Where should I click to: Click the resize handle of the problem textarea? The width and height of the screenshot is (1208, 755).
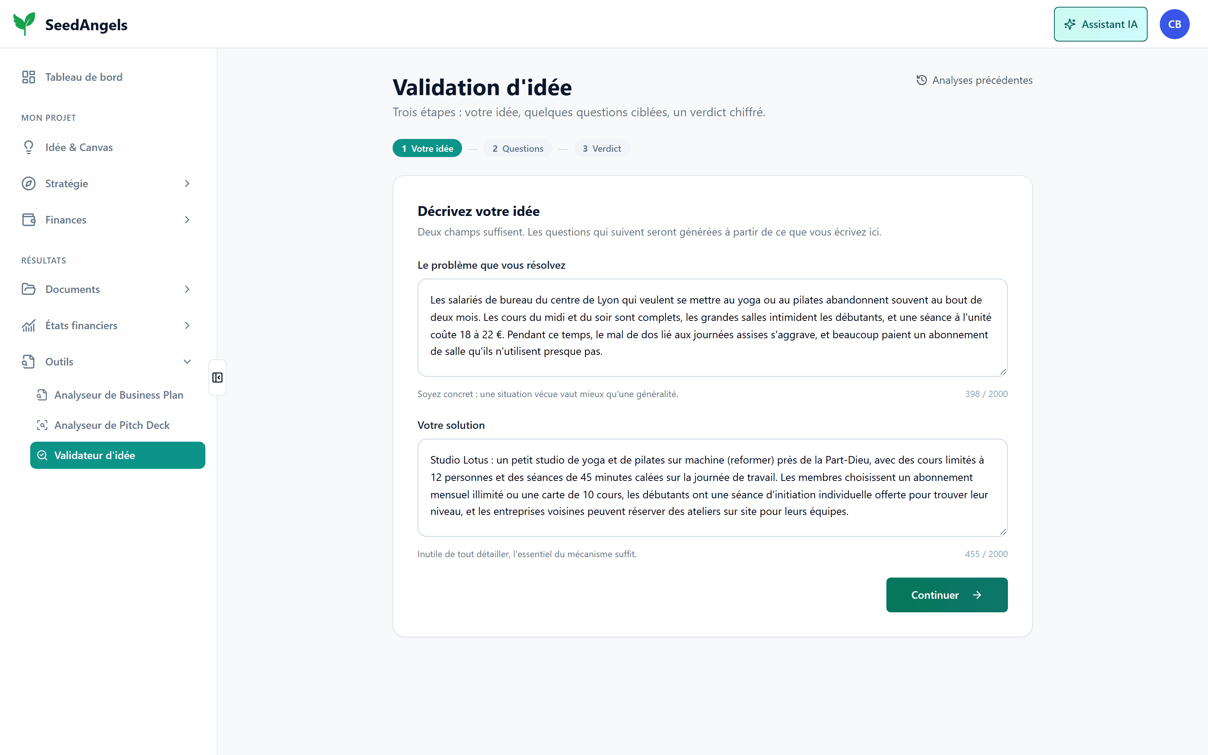tap(1003, 371)
